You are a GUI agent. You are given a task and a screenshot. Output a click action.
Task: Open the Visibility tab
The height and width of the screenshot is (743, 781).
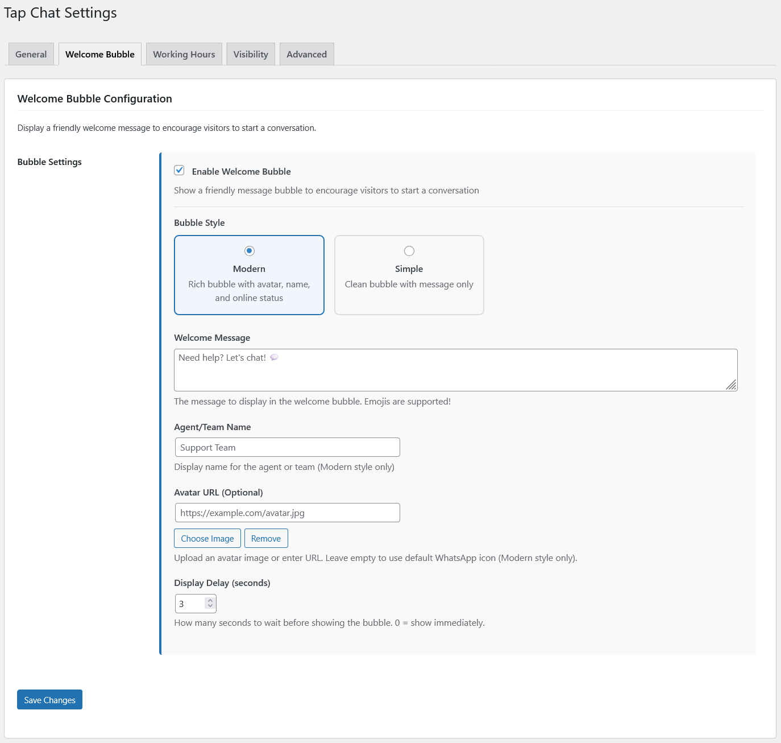click(x=251, y=55)
